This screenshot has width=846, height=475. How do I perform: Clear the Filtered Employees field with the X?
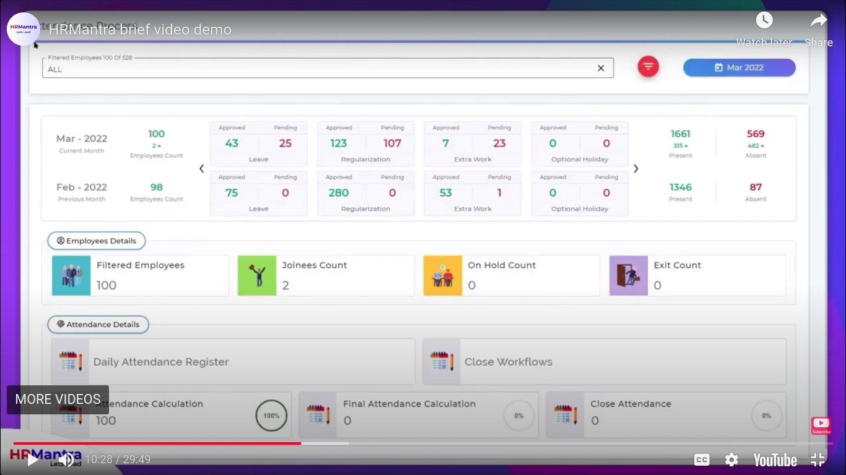click(x=601, y=68)
